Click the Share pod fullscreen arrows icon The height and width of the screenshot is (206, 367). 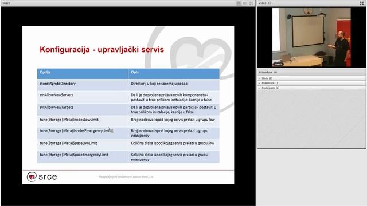pyautogui.click(x=251, y=3)
